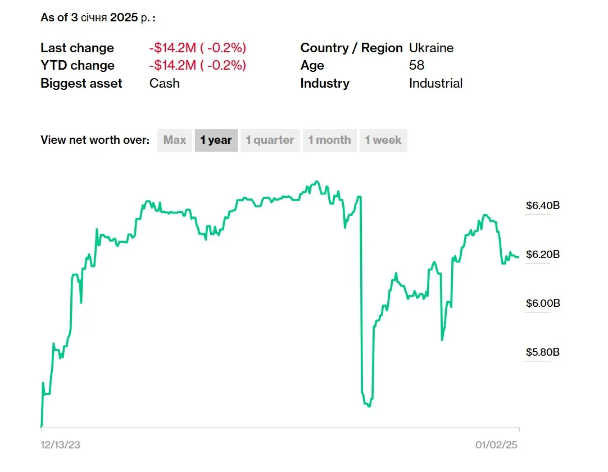Click the 'Country / Region' label
The height and width of the screenshot is (472, 608).
pos(351,48)
